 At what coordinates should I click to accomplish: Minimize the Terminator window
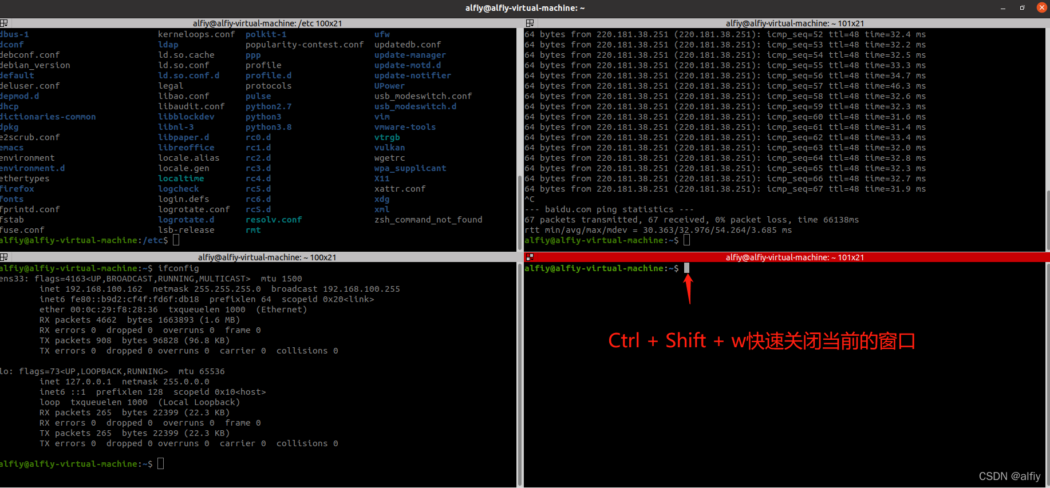[x=1002, y=8]
